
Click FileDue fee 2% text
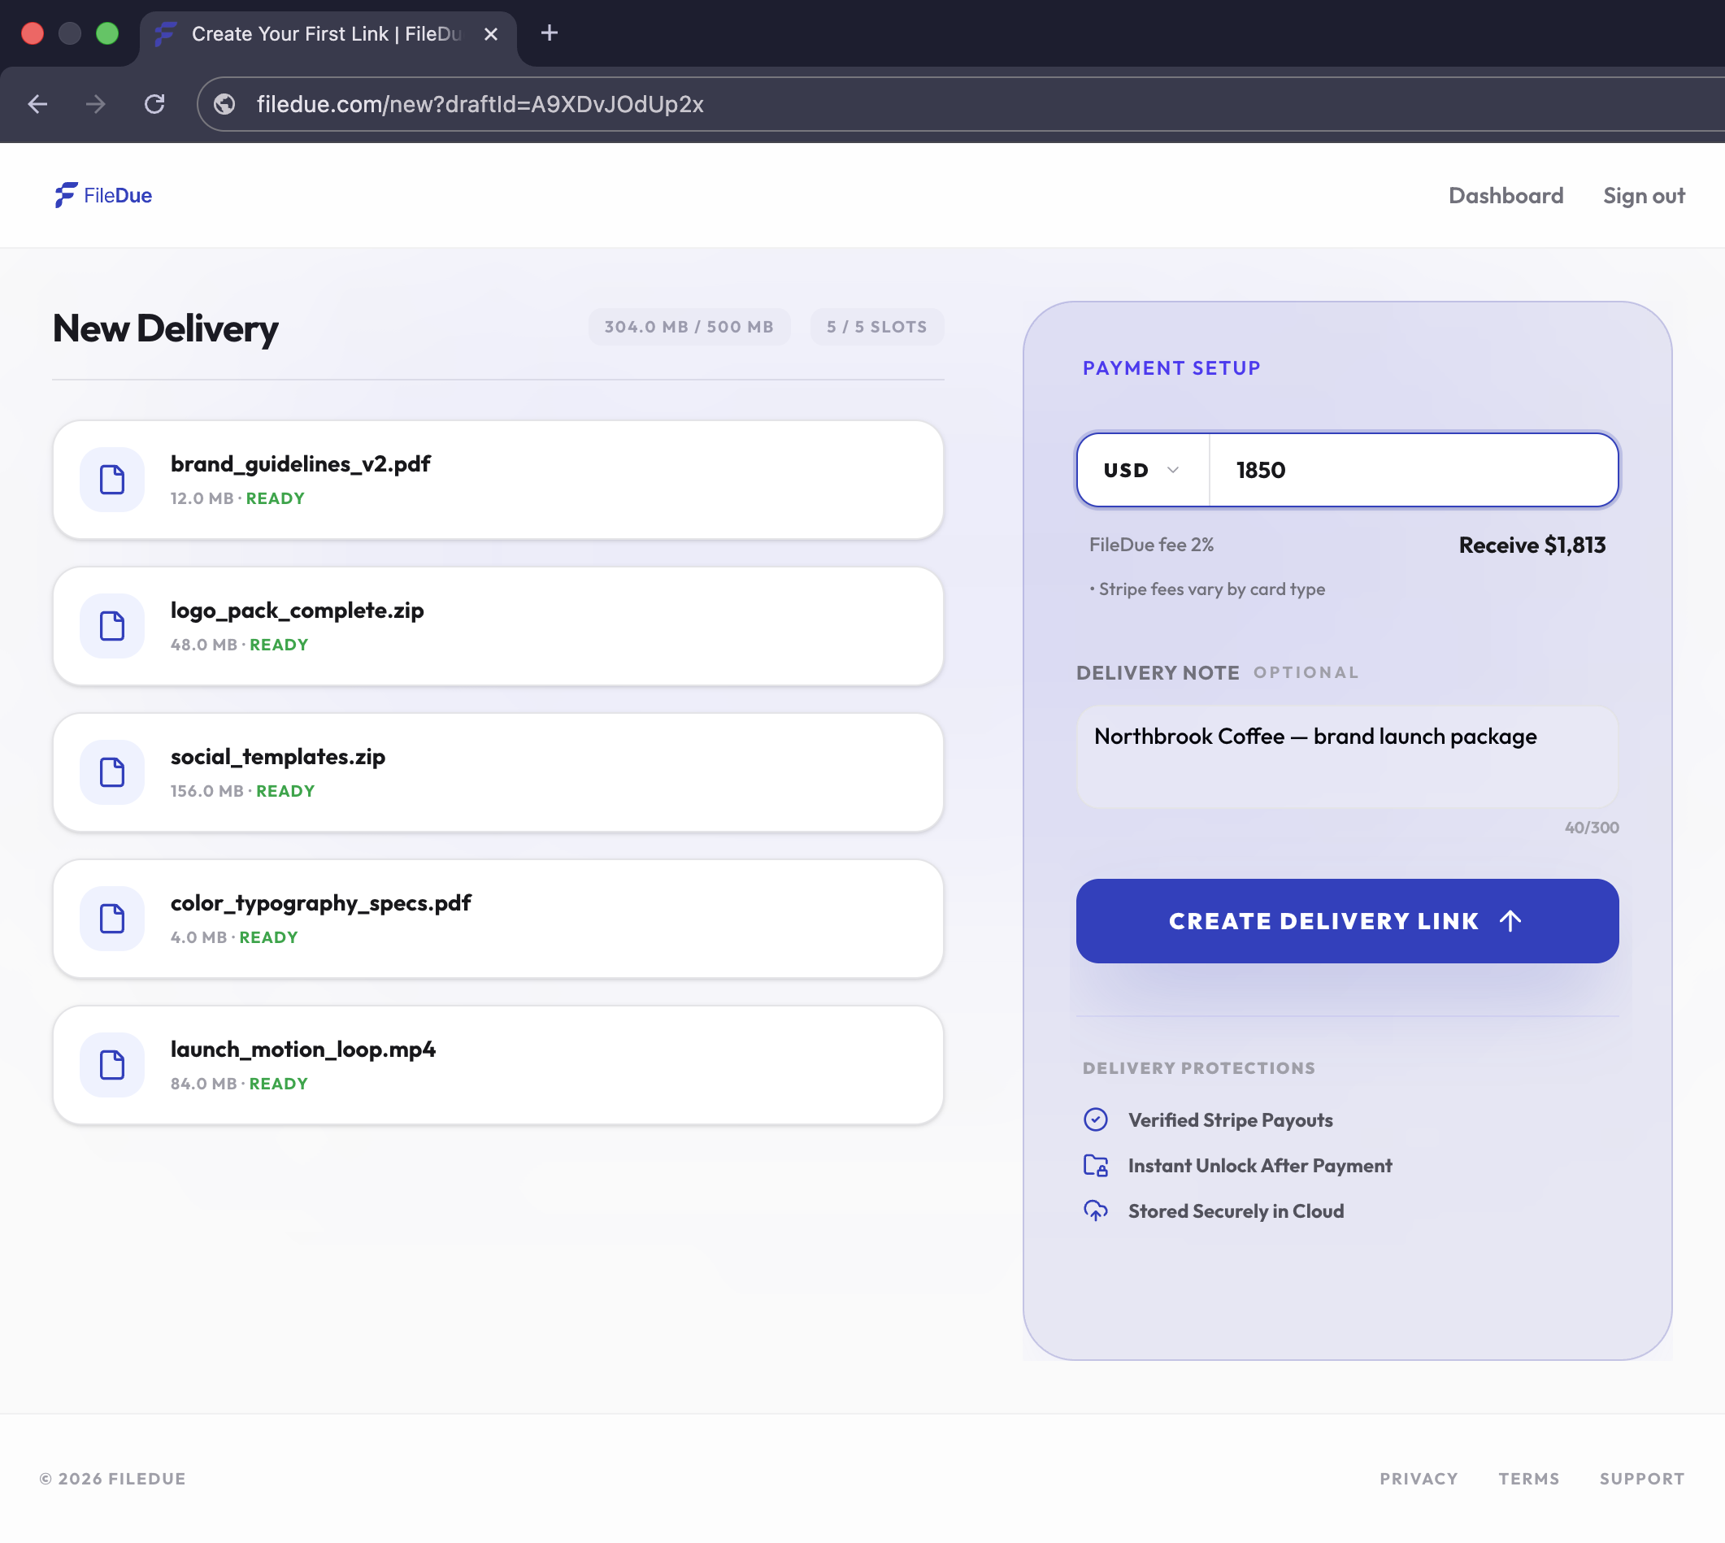click(1151, 545)
